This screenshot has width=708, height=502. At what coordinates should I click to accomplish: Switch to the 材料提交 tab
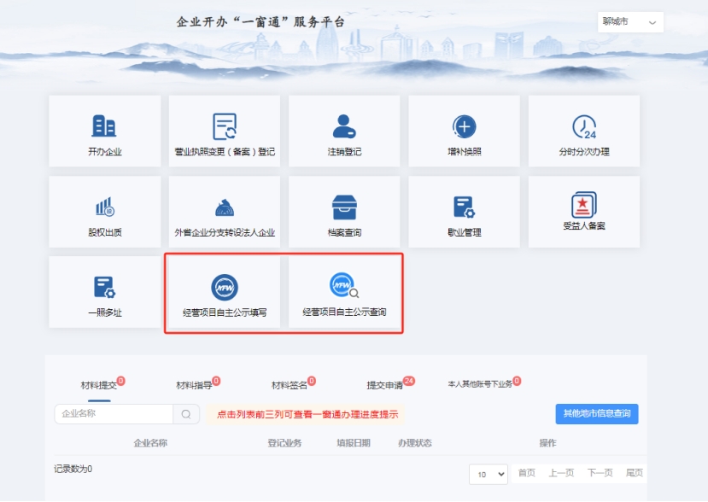coord(99,385)
